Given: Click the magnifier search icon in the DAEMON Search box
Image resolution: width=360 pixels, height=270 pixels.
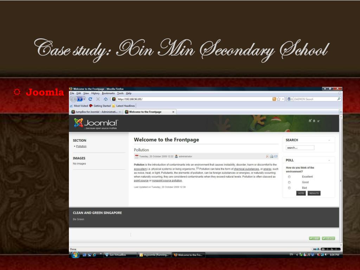Looking at the screenshot, I should (339, 99).
